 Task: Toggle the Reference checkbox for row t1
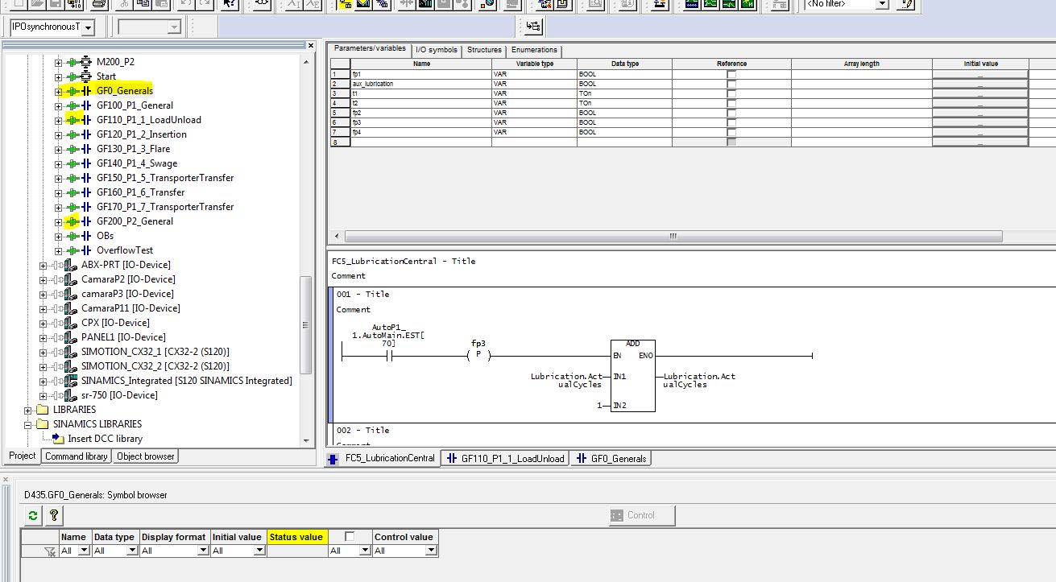coord(731,93)
